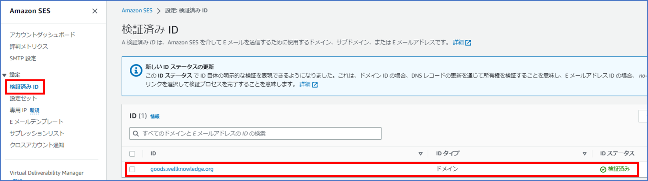Viewport: 648px width, 181px height.
Task: Open the goods.wellknowledge.org identity link
Action: tap(182, 169)
